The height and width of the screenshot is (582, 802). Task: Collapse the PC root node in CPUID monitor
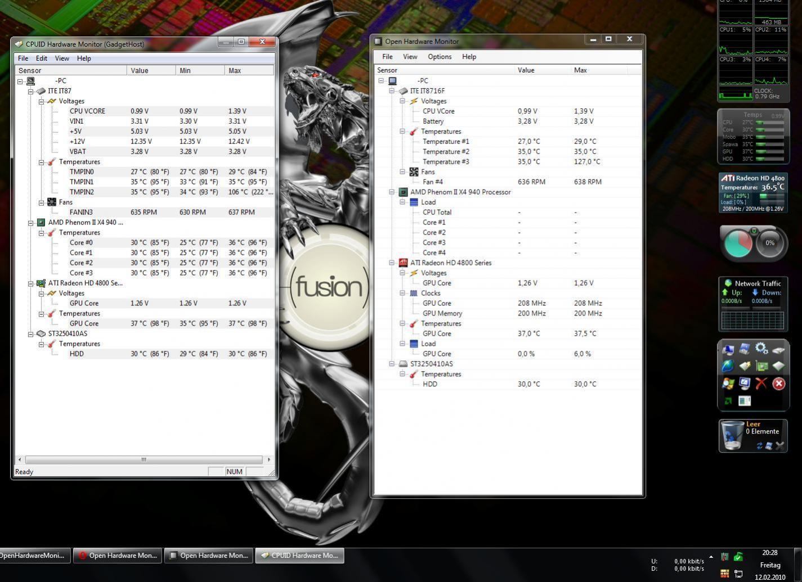(20, 81)
